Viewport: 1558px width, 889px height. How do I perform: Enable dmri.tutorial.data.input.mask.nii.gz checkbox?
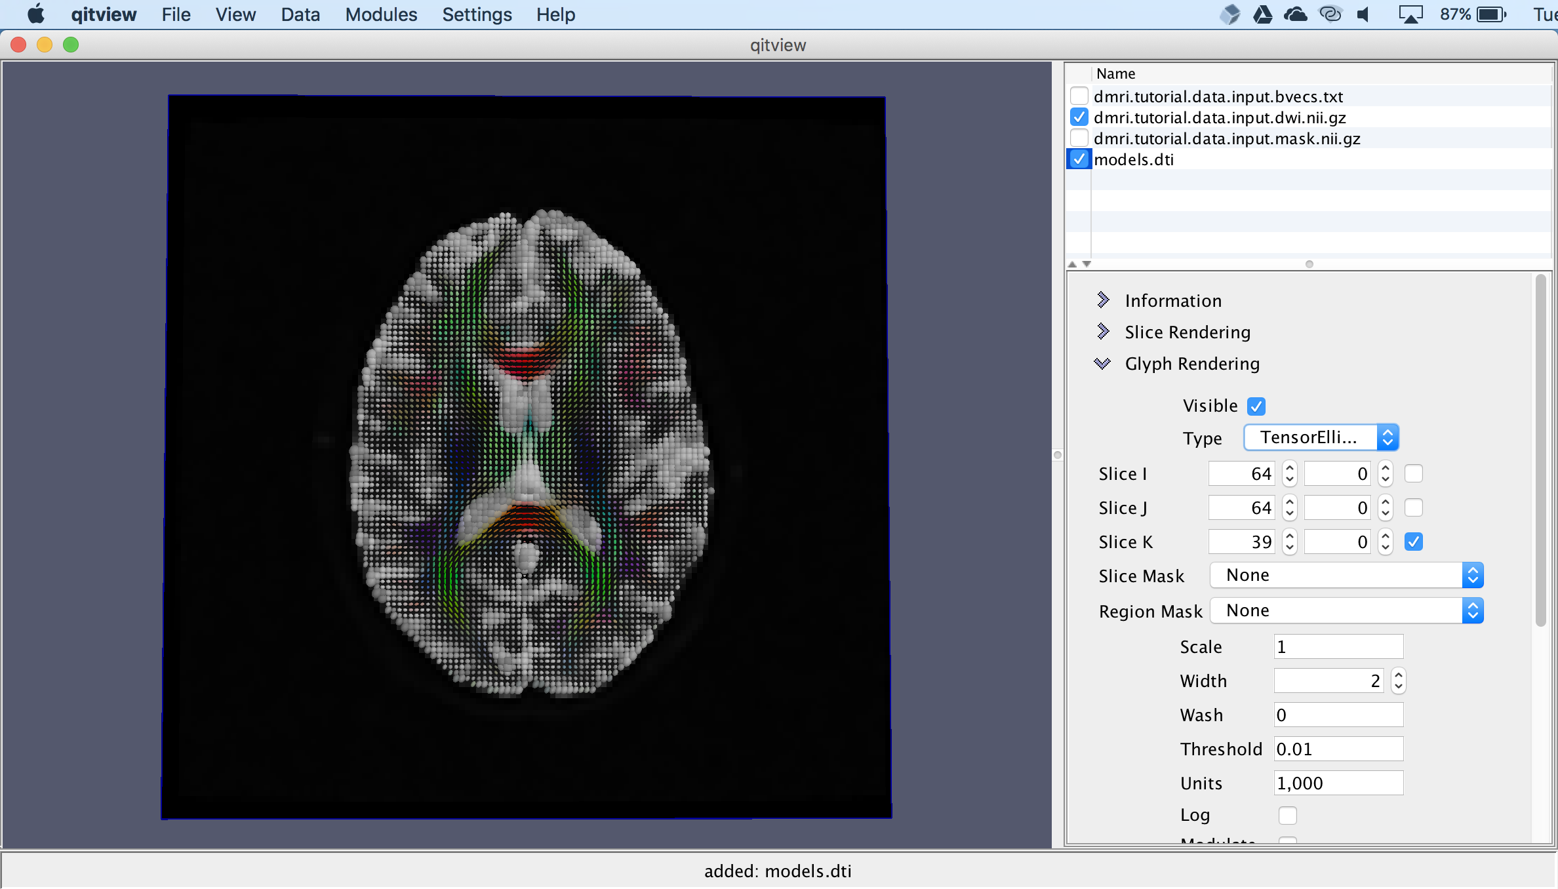(1079, 138)
